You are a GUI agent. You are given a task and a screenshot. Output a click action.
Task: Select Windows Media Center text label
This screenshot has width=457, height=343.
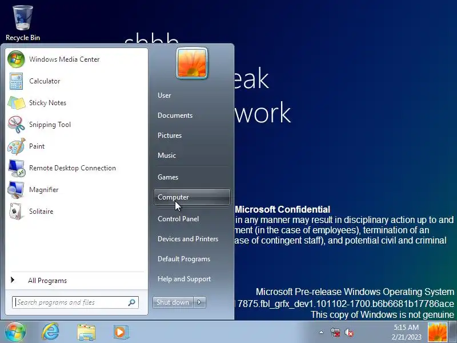point(65,59)
